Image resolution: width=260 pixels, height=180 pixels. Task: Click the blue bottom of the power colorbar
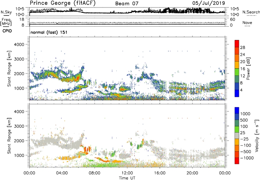click(237, 94)
